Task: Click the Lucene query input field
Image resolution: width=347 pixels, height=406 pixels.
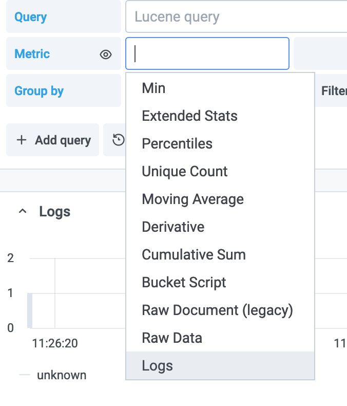Action: [x=236, y=17]
